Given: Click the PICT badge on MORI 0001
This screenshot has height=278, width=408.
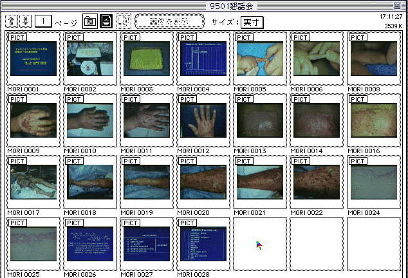Looking at the screenshot, I should tap(17, 38).
